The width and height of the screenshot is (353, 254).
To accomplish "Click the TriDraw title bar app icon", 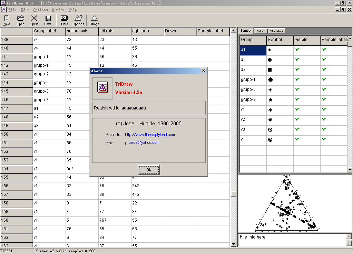I will click(3, 3).
